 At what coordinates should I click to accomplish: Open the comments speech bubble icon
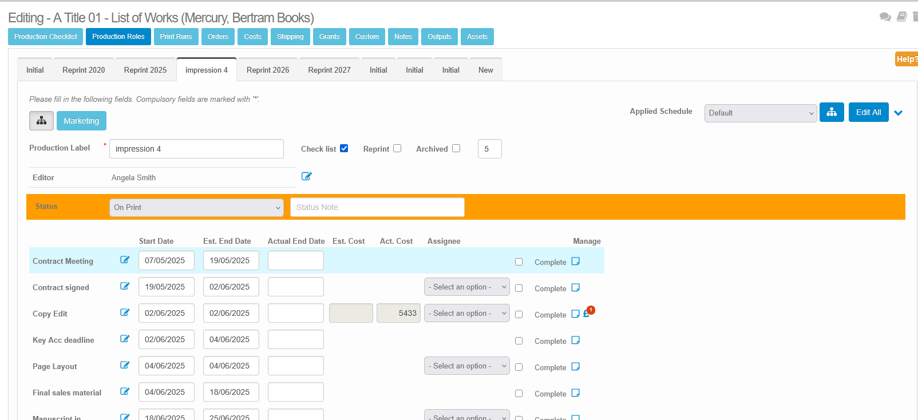(885, 17)
